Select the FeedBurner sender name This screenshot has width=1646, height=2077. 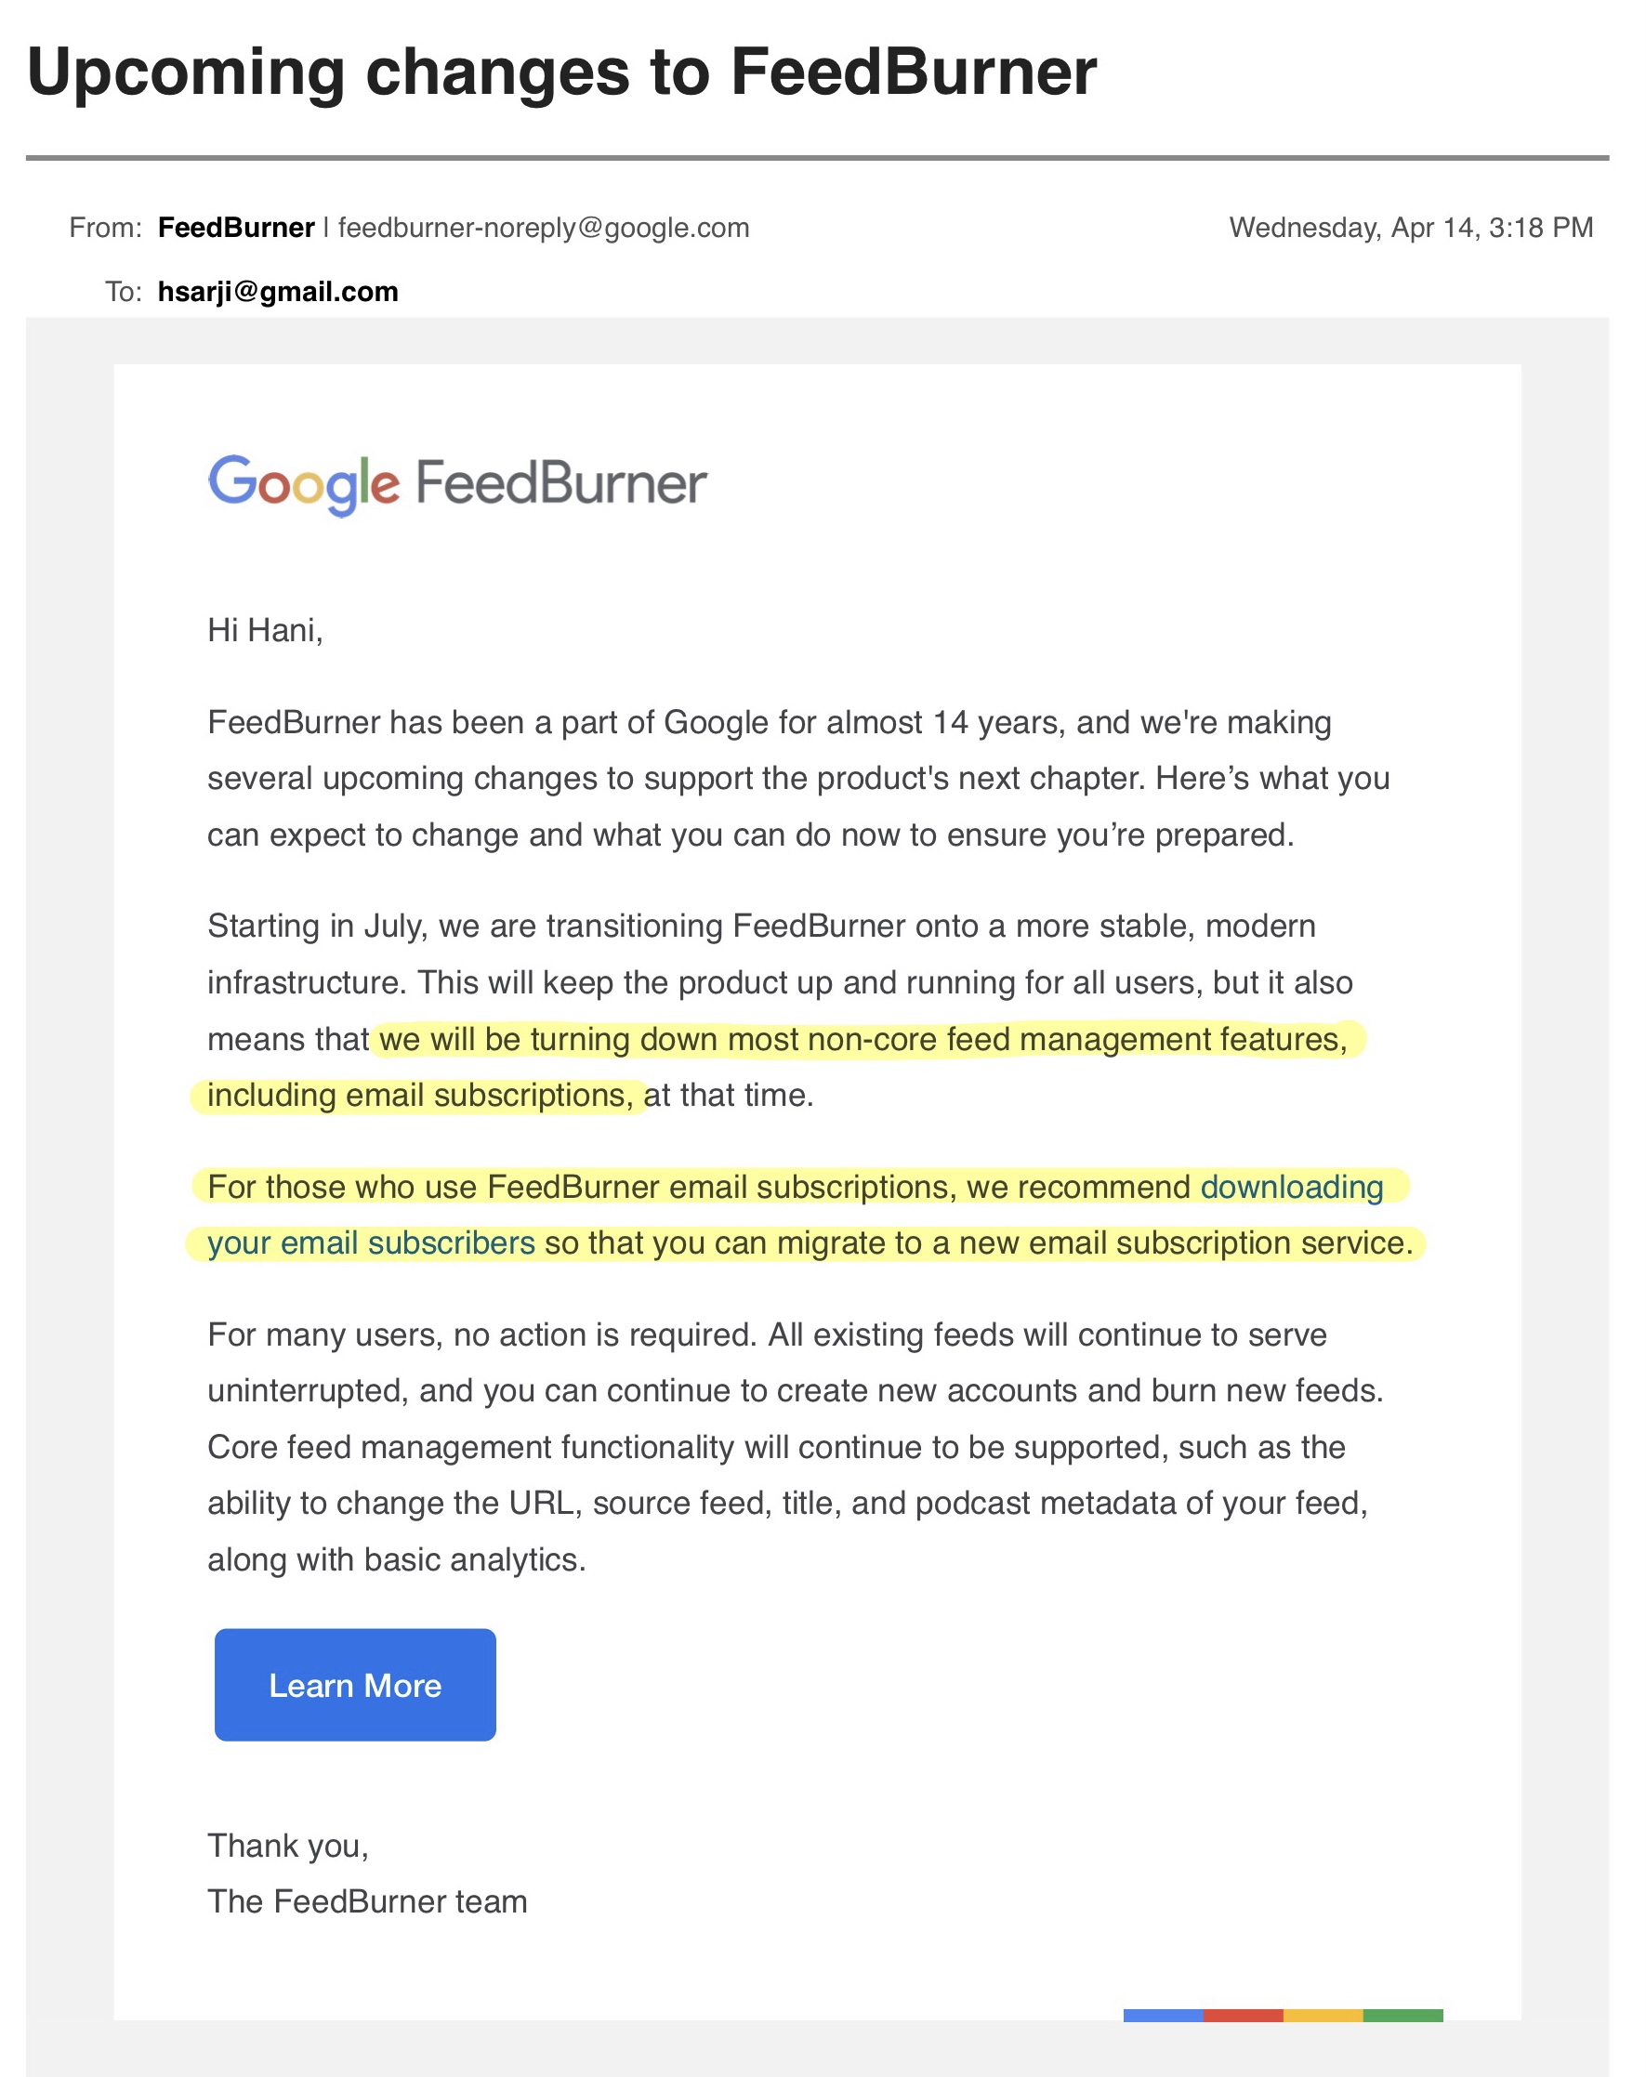point(236,228)
